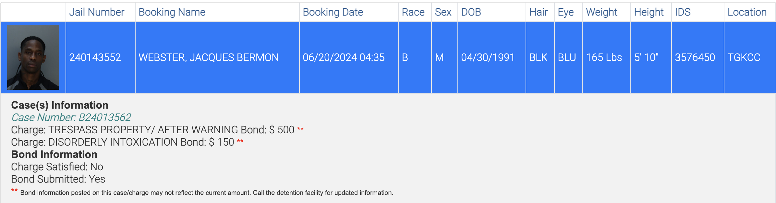This screenshot has height=203, width=776.
Task: Click the Race column header
Action: click(x=413, y=12)
